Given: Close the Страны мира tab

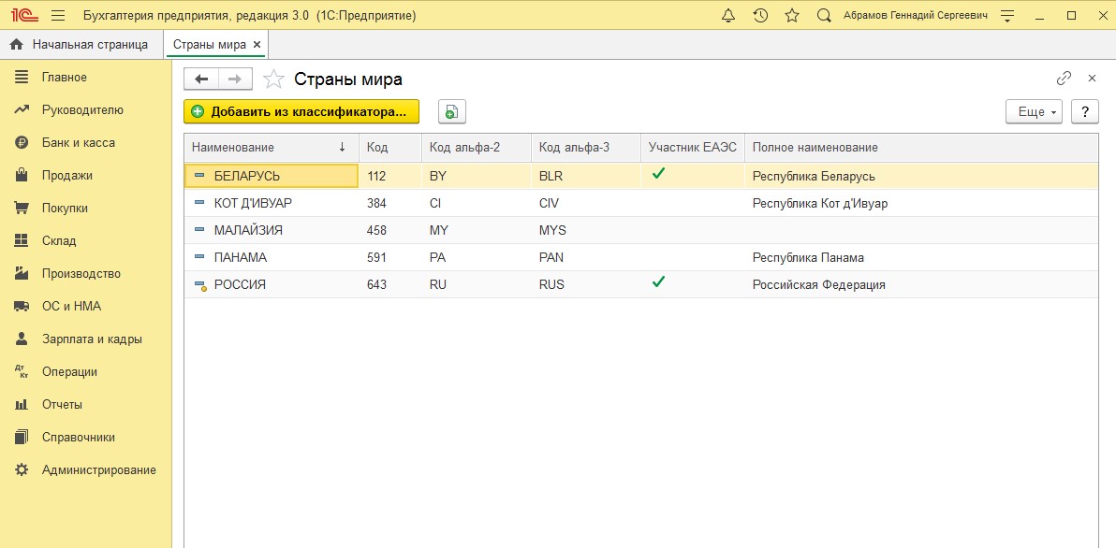Looking at the screenshot, I should tap(257, 44).
